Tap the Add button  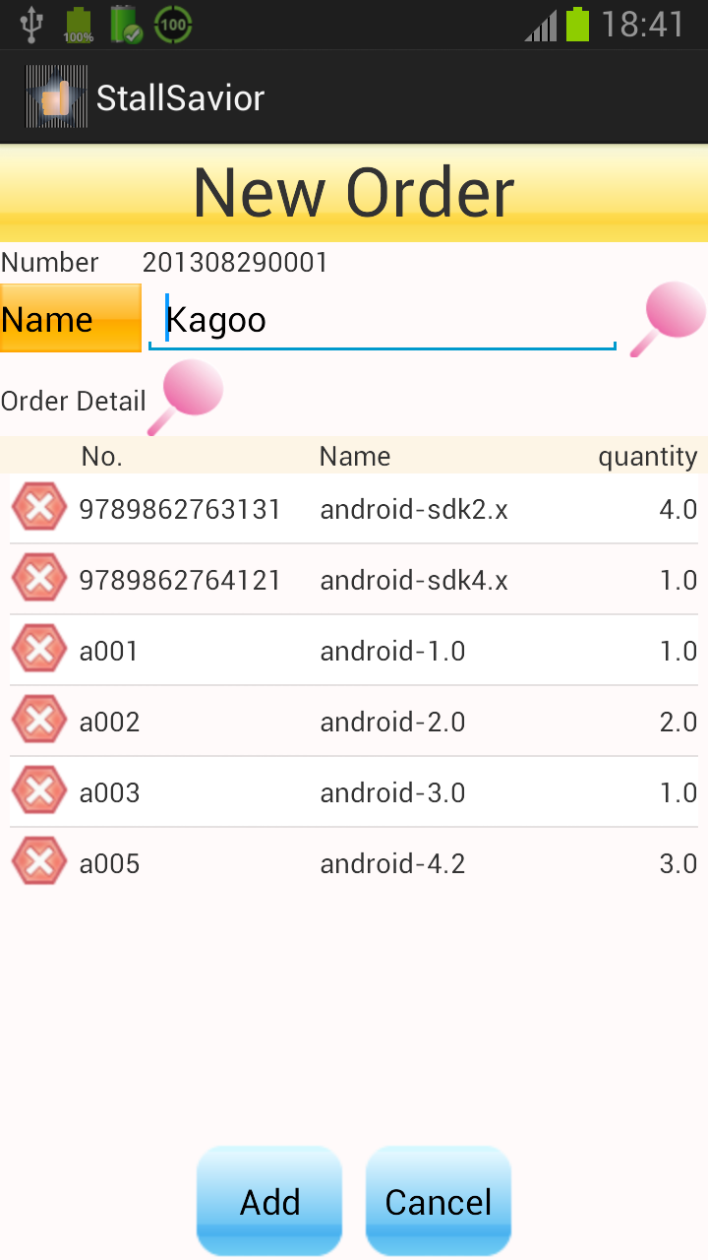[269, 1201]
